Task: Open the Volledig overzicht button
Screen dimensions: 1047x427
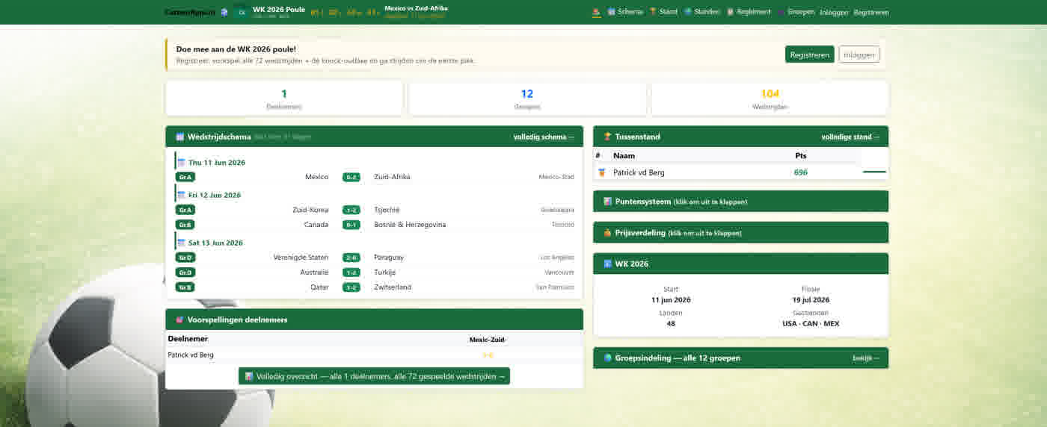Action: coord(374,376)
